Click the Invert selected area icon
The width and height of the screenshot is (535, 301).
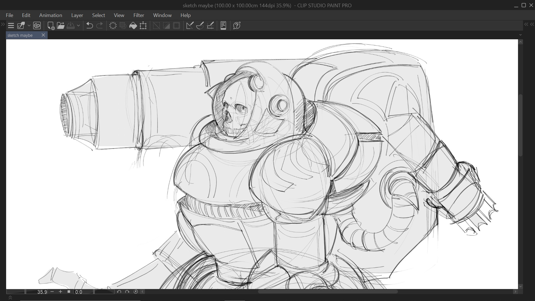coord(166,26)
